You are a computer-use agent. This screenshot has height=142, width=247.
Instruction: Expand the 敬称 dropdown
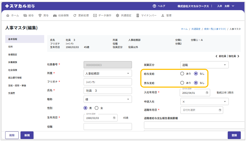pyautogui.click(x=128, y=99)
